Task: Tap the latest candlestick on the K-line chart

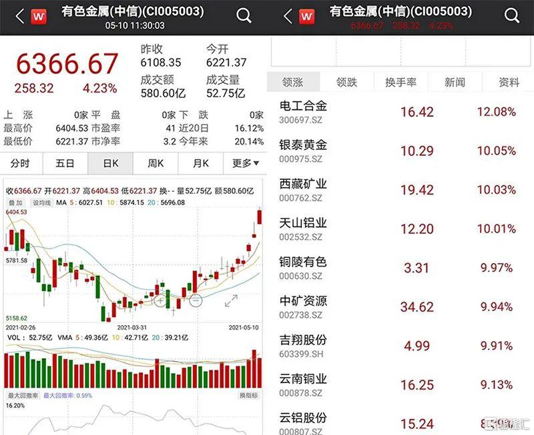Action: (x=260, y=216)
